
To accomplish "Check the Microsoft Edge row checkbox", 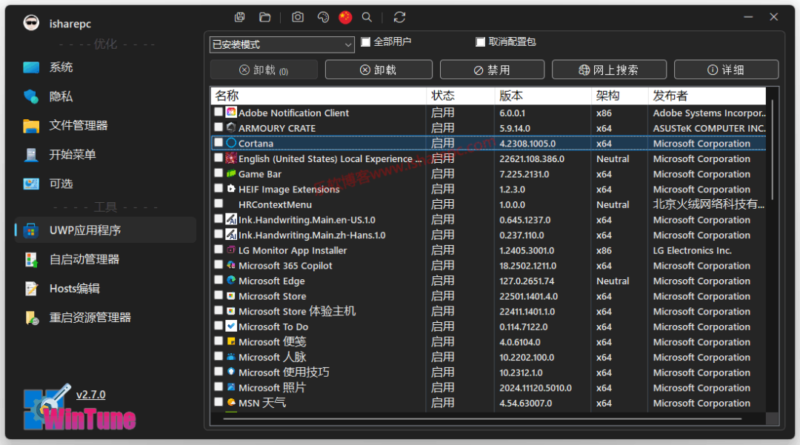I will [219, 280].
